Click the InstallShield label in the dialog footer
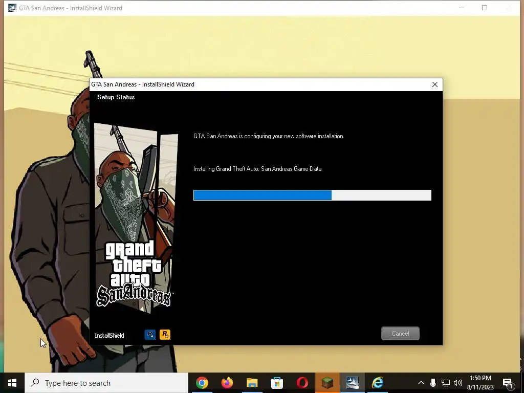The width and height of the screenshot is (524, 393). 110,336
